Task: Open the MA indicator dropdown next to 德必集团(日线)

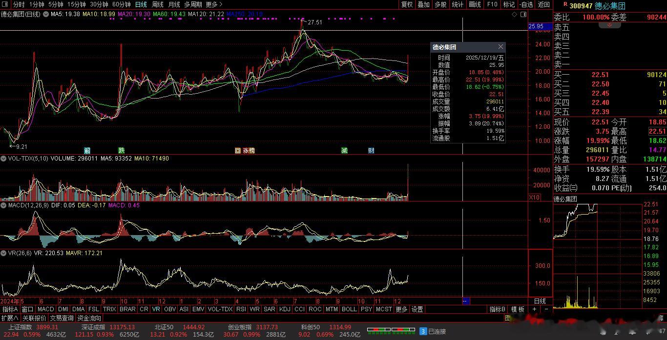Action: [46, 14]
